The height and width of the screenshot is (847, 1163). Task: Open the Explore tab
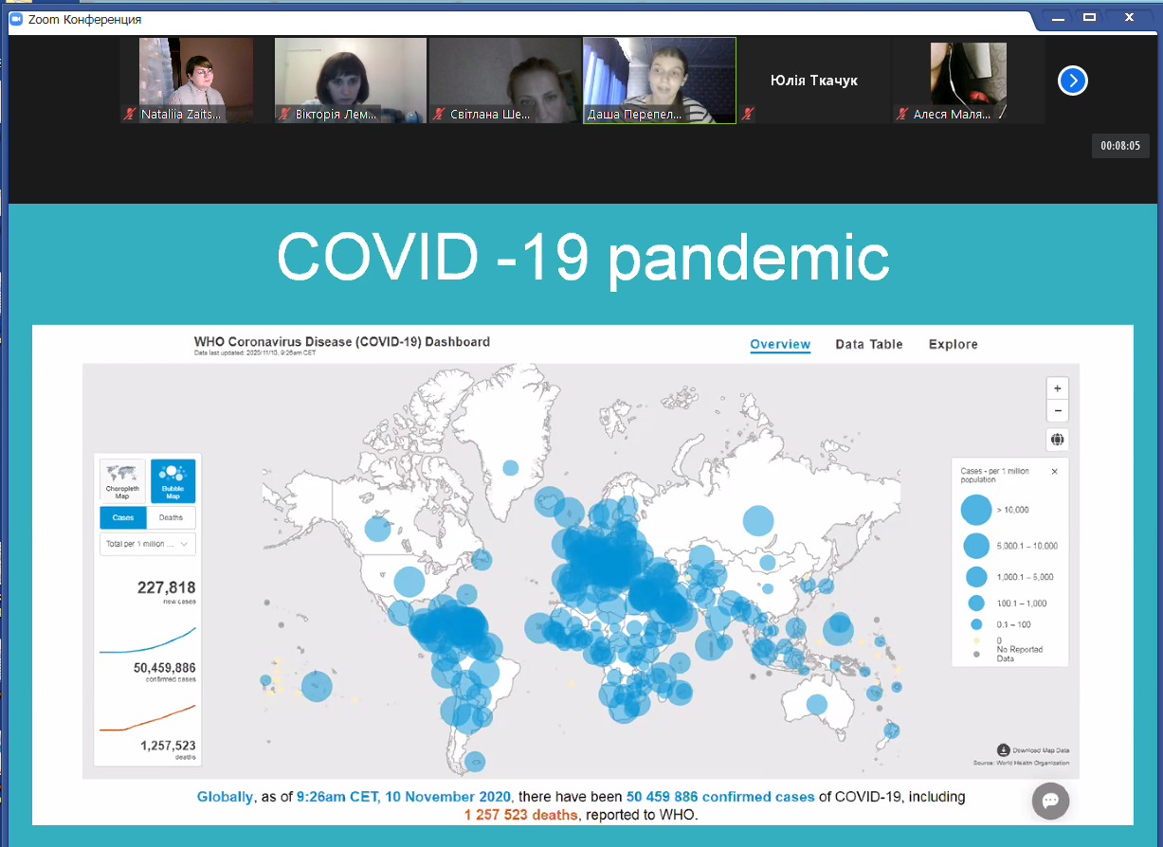coord(954,345)
